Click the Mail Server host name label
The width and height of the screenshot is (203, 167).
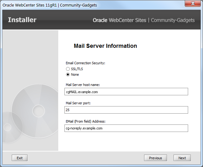pyautogui.click(x=83, y=85)
